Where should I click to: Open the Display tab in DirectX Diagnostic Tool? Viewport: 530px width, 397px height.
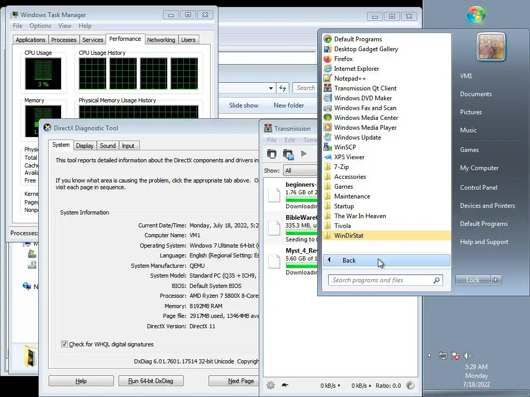(x=84, y=145)
